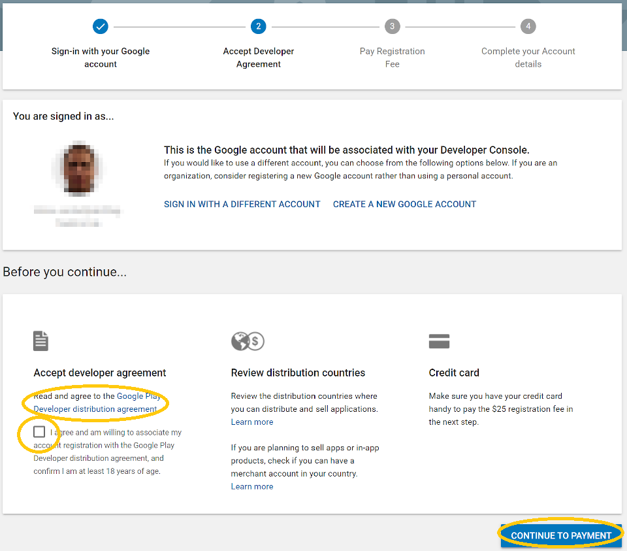This screenshot has width=627, height=551.
Task: Click the completed step one checkmark icon
Action: (101, 26)
